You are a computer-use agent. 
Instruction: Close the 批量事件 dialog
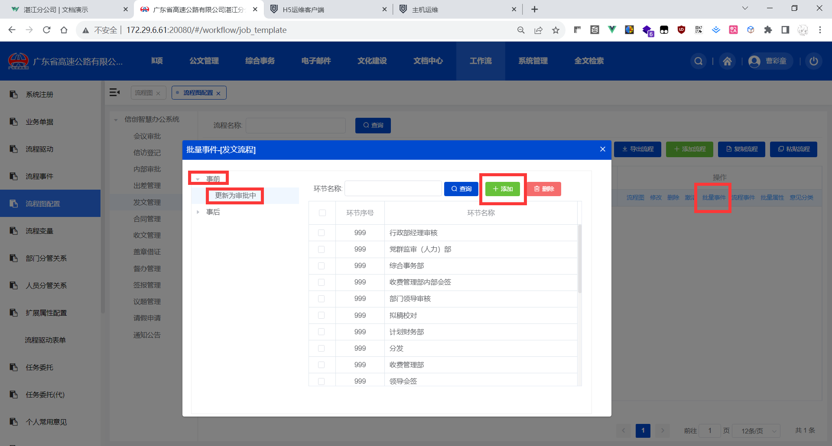pos(602,149)
